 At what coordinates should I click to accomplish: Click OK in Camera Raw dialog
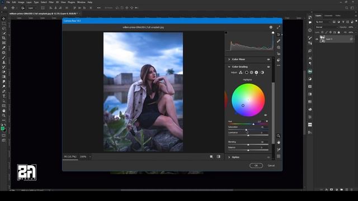pyautogui.click(x=256, y=166)
